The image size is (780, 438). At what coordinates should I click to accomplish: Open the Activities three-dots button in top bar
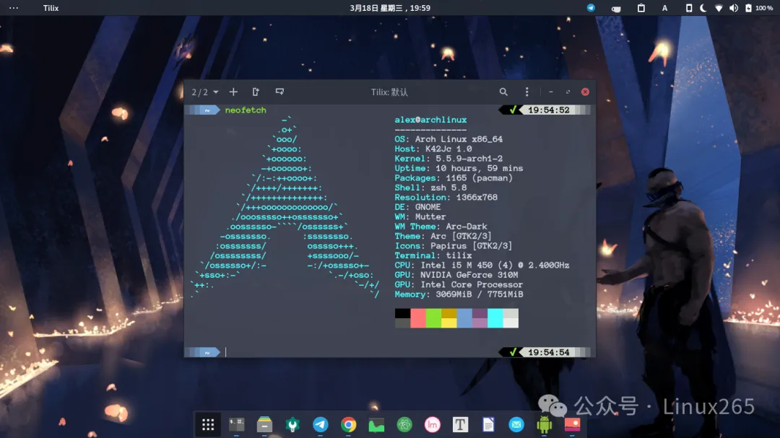14,8
